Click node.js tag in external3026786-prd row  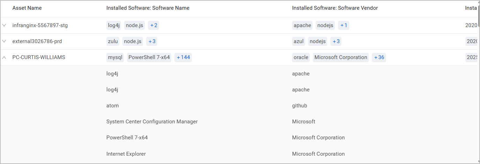133,41
